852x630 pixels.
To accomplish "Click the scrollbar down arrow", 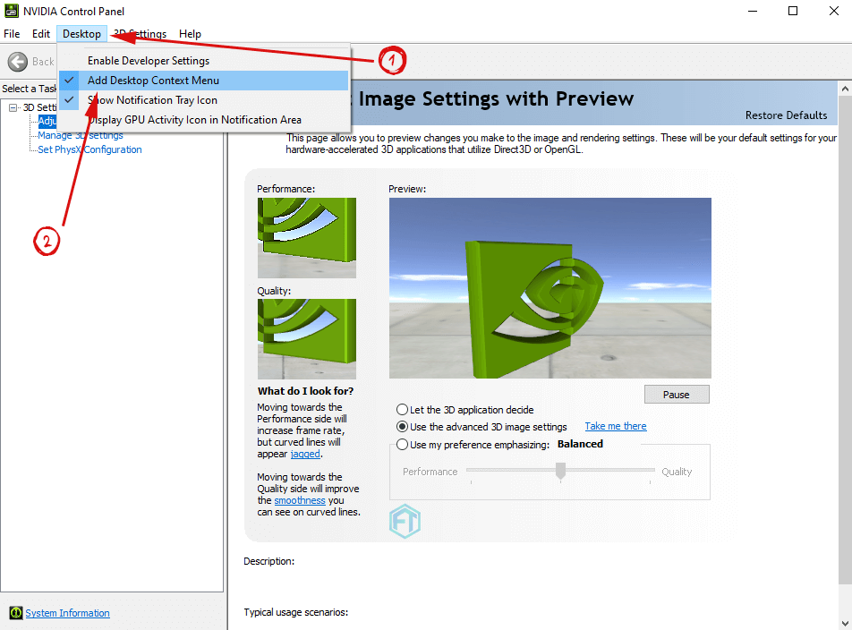I will pyautogui.click(x=845, y=624).
